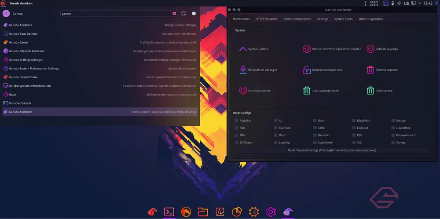Image resolution: width=440 pixels, height=219 pixels.
Task: Select the Starship checkbox
Action: pos(275,142)
